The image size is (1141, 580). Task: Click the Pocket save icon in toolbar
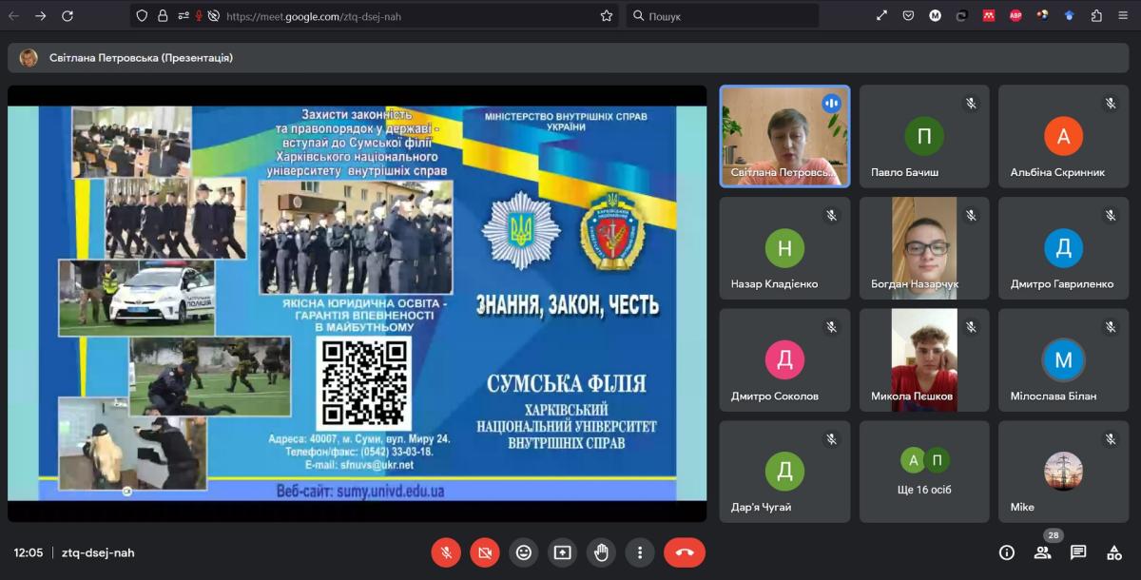[909, 15]
